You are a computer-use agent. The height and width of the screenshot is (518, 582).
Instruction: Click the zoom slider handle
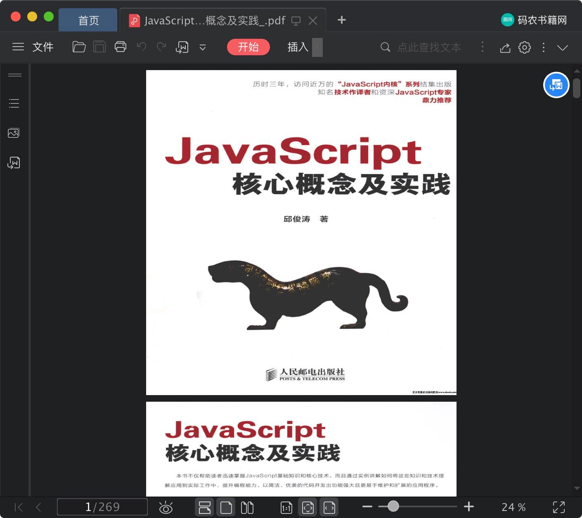[393, 506]
